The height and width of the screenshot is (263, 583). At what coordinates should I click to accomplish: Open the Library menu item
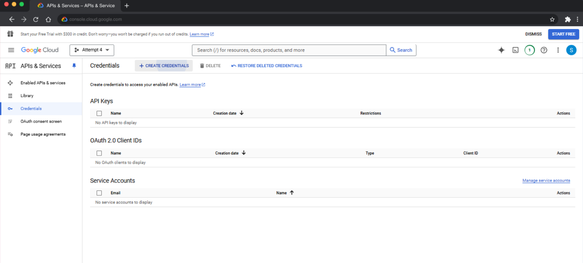[x=27, y=96]
